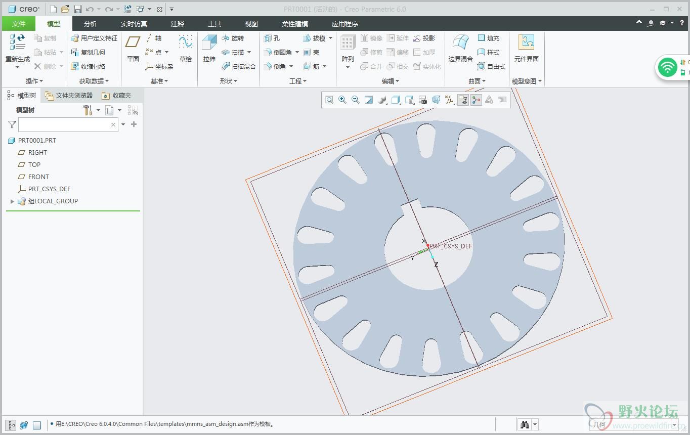Switch to the Annotate (注释) ribbon tab
Image resolution: width=690 pixels, height=435 pixels.
(178, 24)
